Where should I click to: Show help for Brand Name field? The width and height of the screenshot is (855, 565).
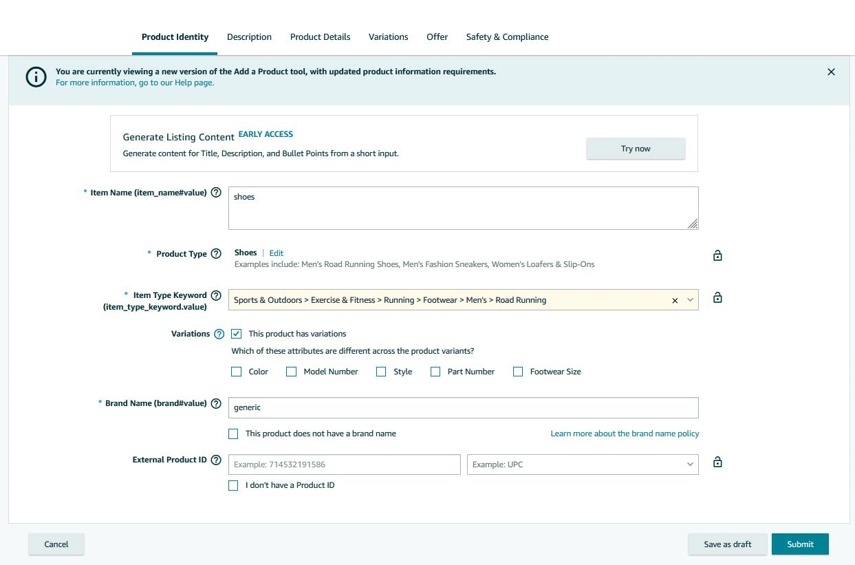(216, 404)
